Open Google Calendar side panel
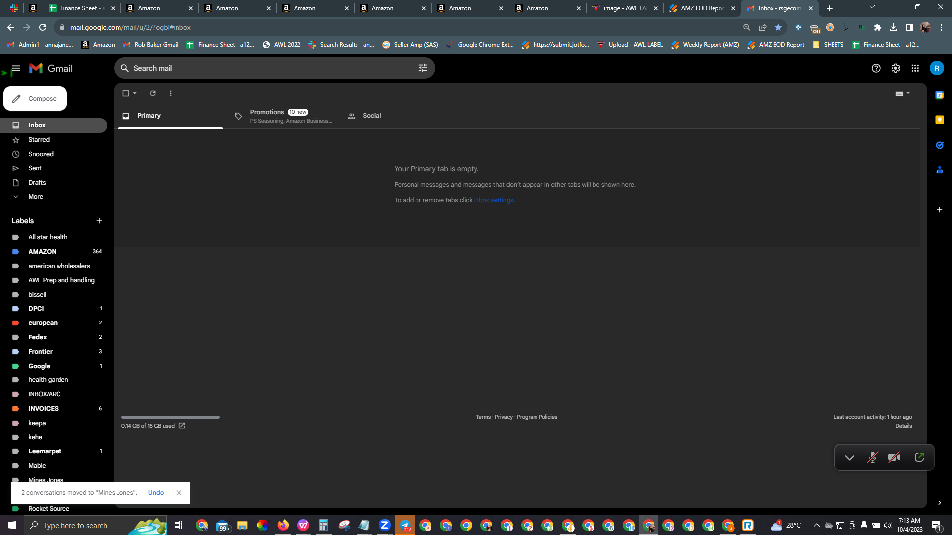 pyautogui.click(x=939, y=95)
